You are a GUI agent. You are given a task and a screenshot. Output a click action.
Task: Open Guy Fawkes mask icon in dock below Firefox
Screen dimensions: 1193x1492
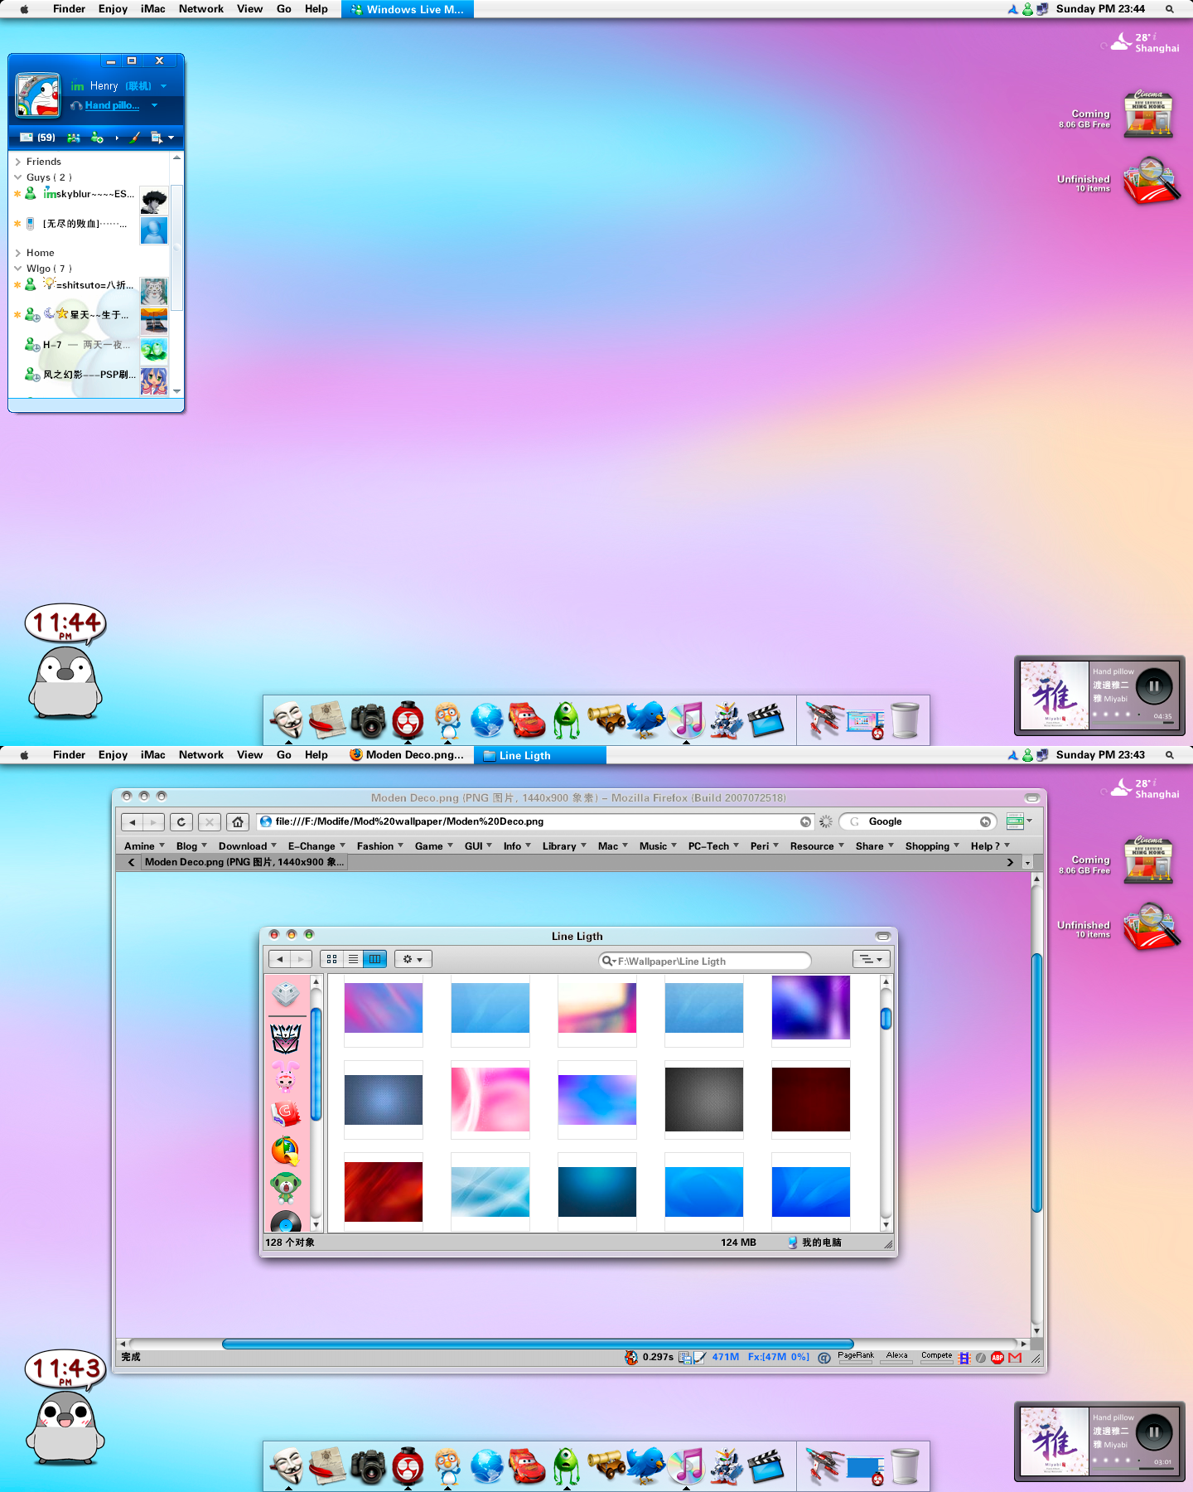click(x=287, y=1466)
